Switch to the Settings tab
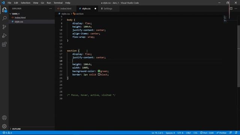Viewport: 240px width, 135px height. click(x=108, y=9)
